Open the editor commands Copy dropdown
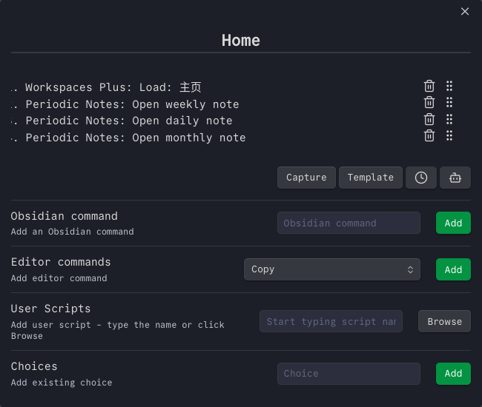Image resolution: width=482 pixels, height=407 pixels. pyautogui.click(x=331, y=269)
